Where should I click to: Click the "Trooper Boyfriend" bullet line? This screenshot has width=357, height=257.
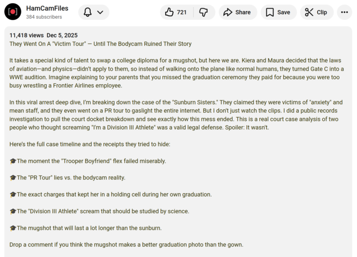coord(88,161)
